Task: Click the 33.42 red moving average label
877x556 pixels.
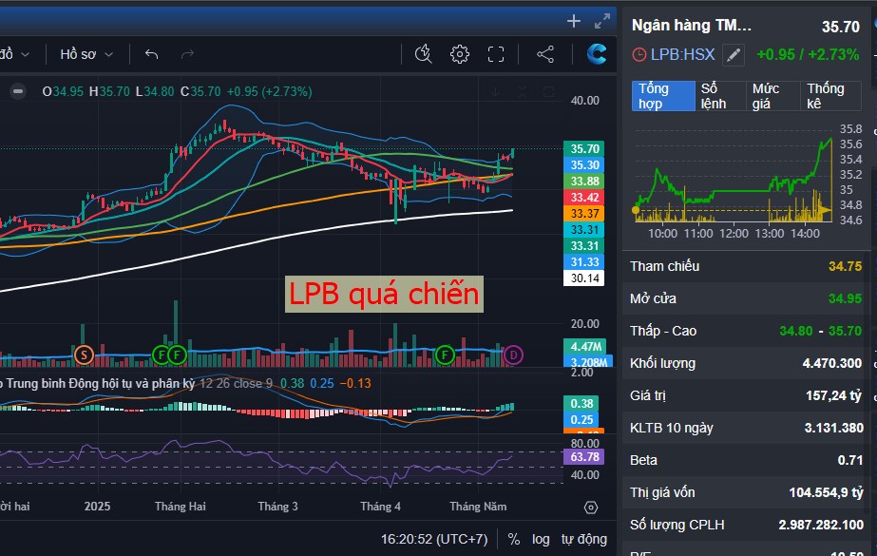Action: point(584,198)
